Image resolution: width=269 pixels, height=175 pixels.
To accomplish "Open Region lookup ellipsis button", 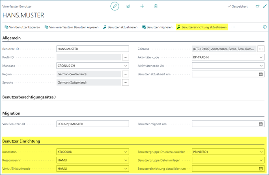I will point(125,74).
